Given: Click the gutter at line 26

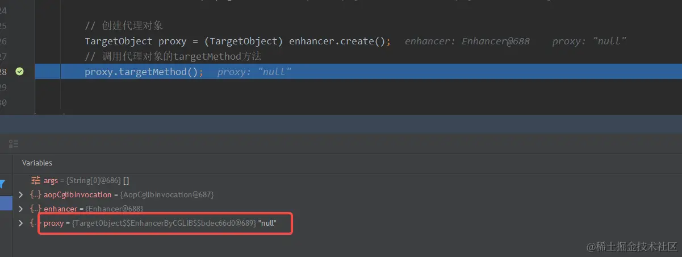Looking at the screenshot, I should [x=19, y=42].
